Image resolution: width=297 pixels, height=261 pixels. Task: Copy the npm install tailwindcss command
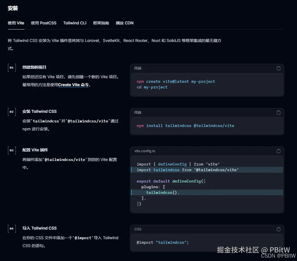tap(278, 113)
